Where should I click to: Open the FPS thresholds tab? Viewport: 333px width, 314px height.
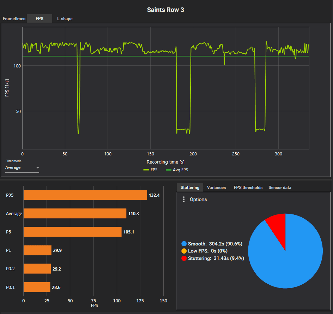tap(248, 188)
